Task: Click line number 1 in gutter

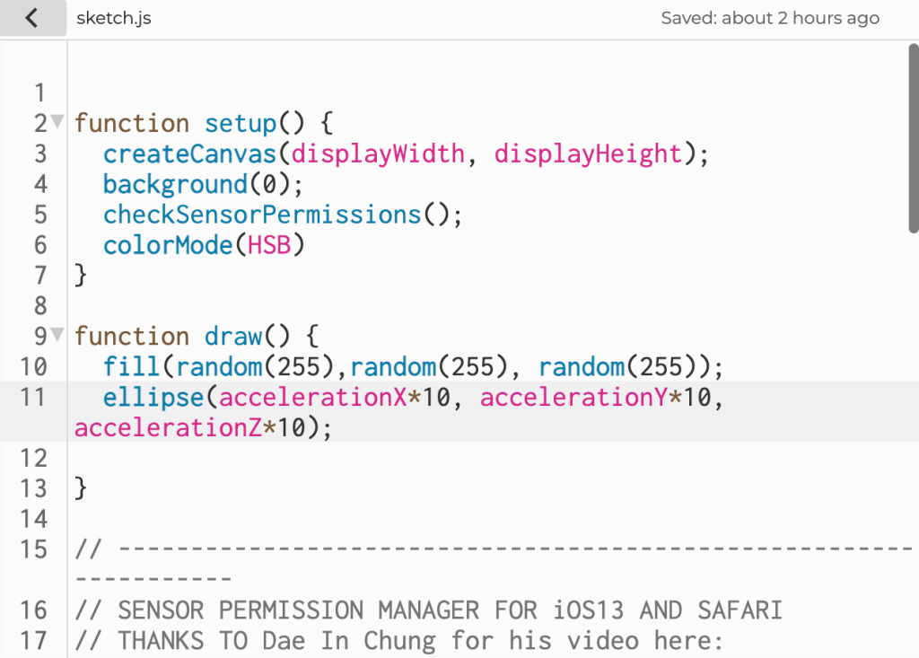Action: coord(39,92)
